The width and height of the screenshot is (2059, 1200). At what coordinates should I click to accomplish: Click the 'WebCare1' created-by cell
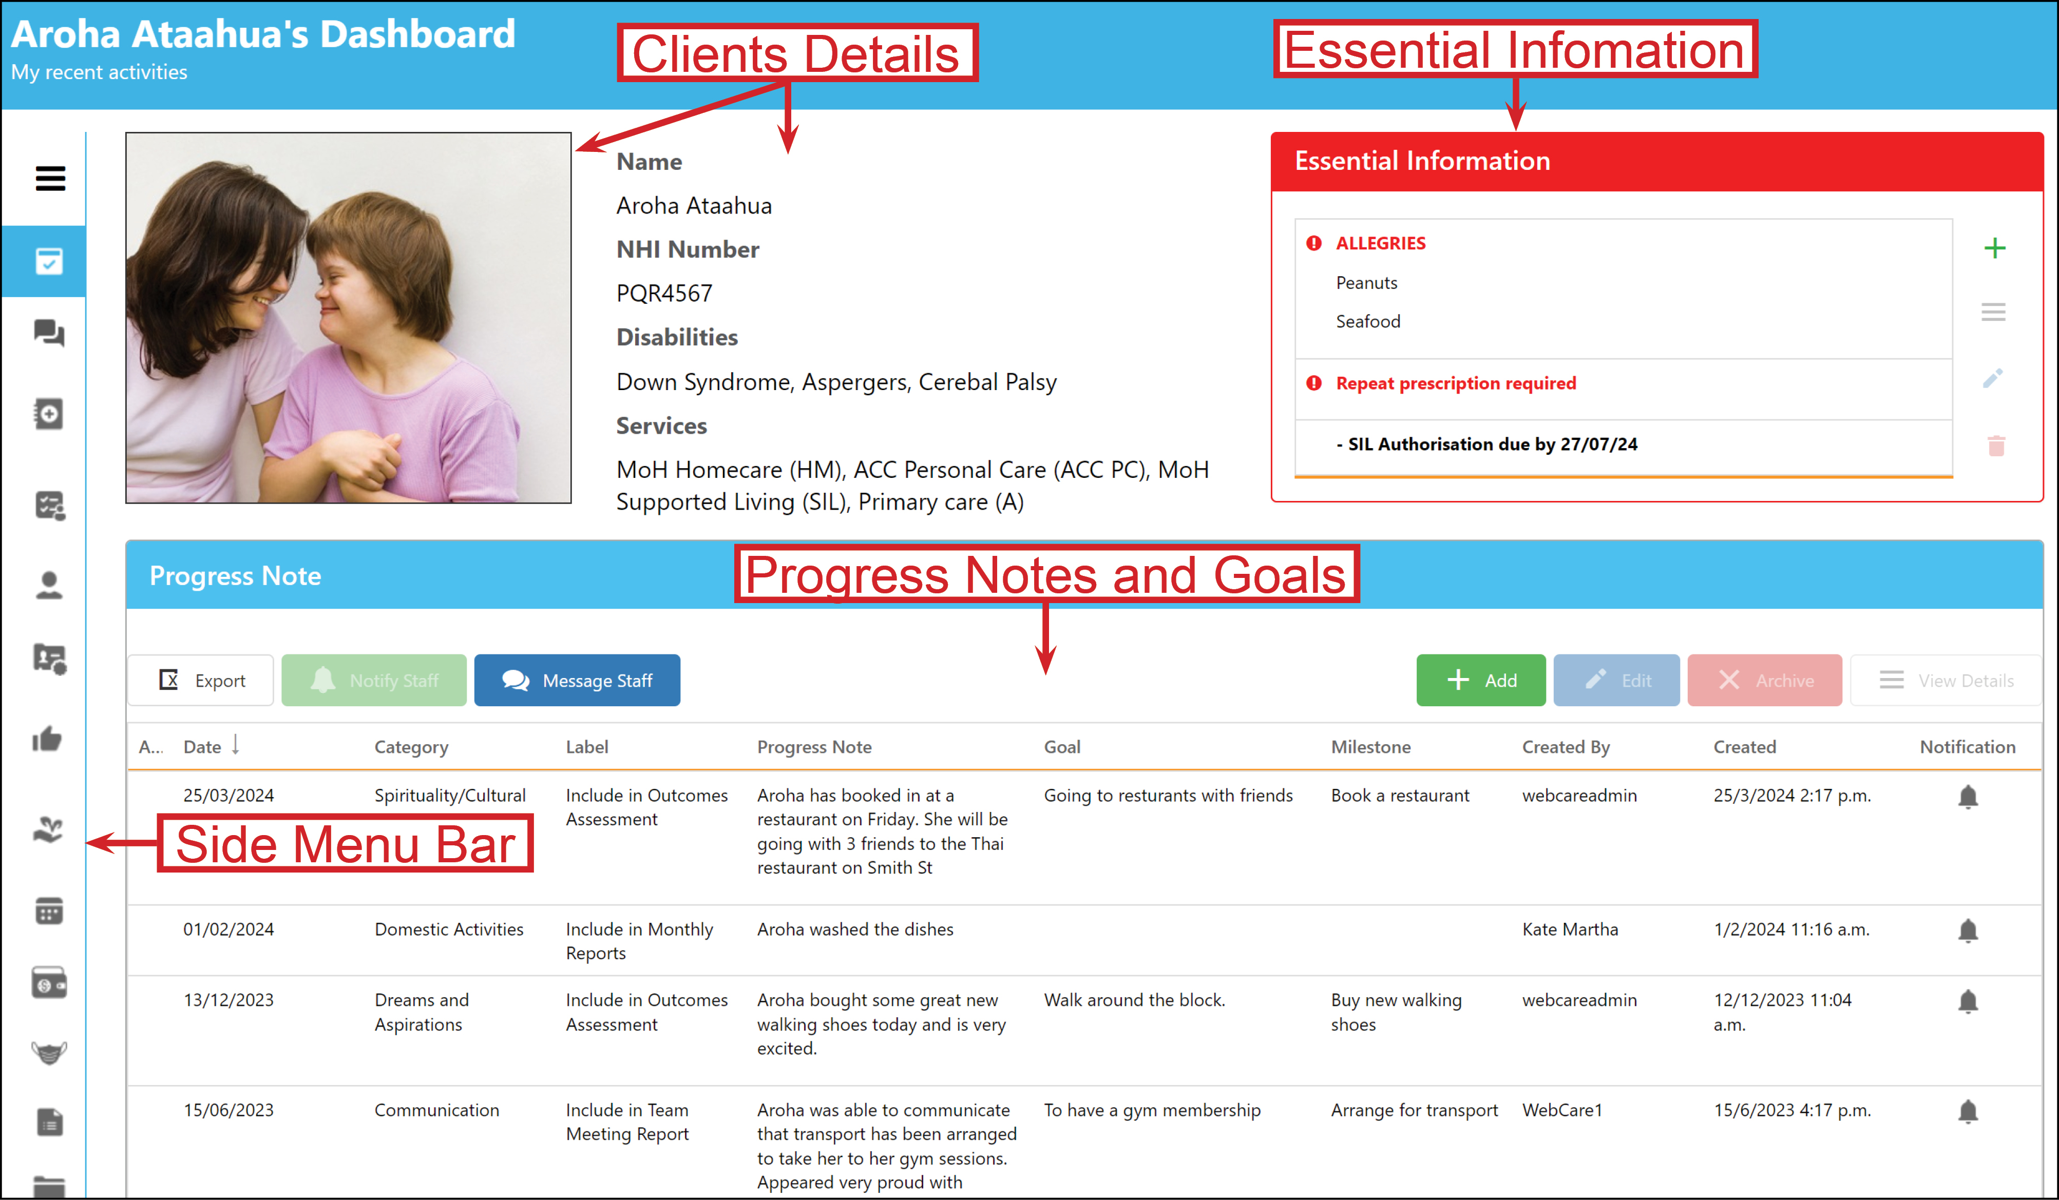(1562, 1109)
